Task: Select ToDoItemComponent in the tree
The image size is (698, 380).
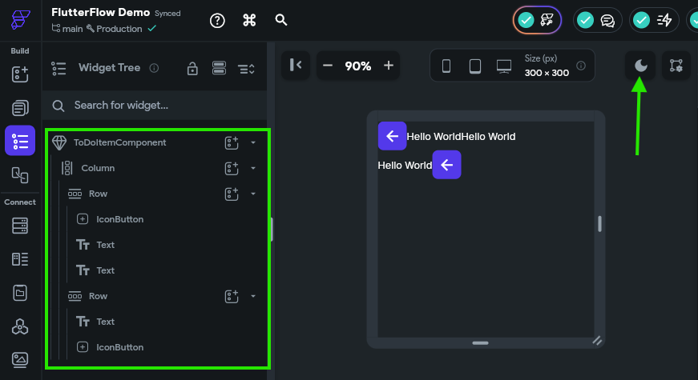Action: click(119, 142)
